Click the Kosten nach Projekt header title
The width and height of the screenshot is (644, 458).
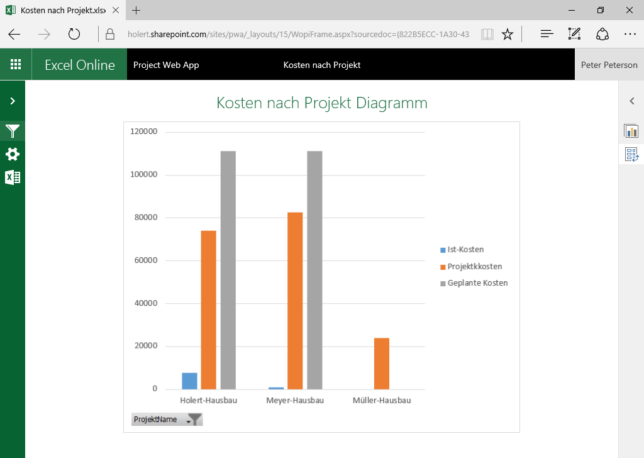click(x=322, y=65)
